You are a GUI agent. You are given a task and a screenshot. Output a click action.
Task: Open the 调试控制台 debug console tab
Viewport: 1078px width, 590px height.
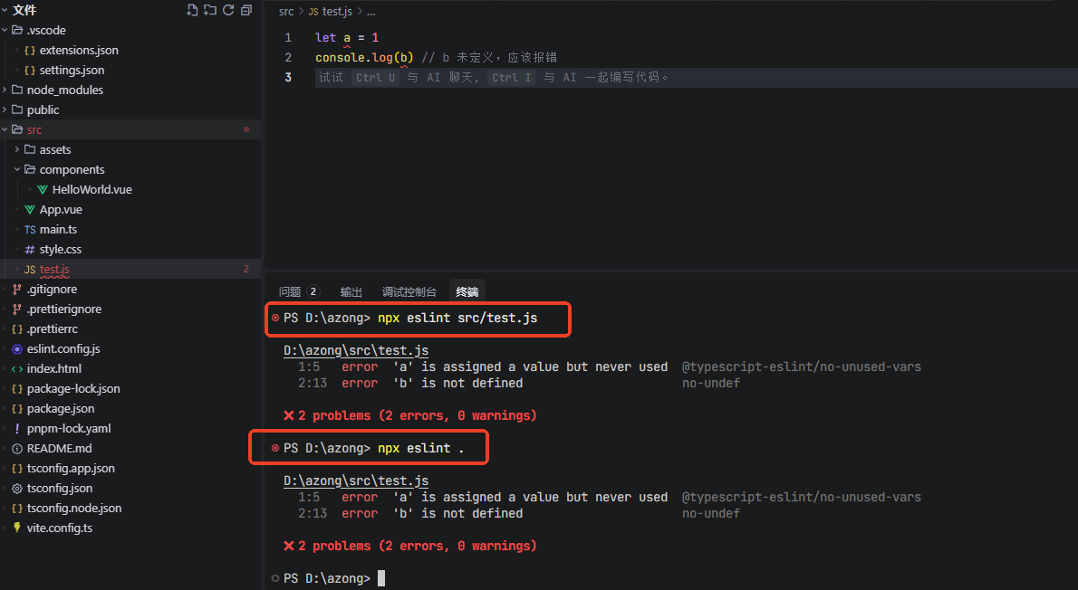(409, 291)
